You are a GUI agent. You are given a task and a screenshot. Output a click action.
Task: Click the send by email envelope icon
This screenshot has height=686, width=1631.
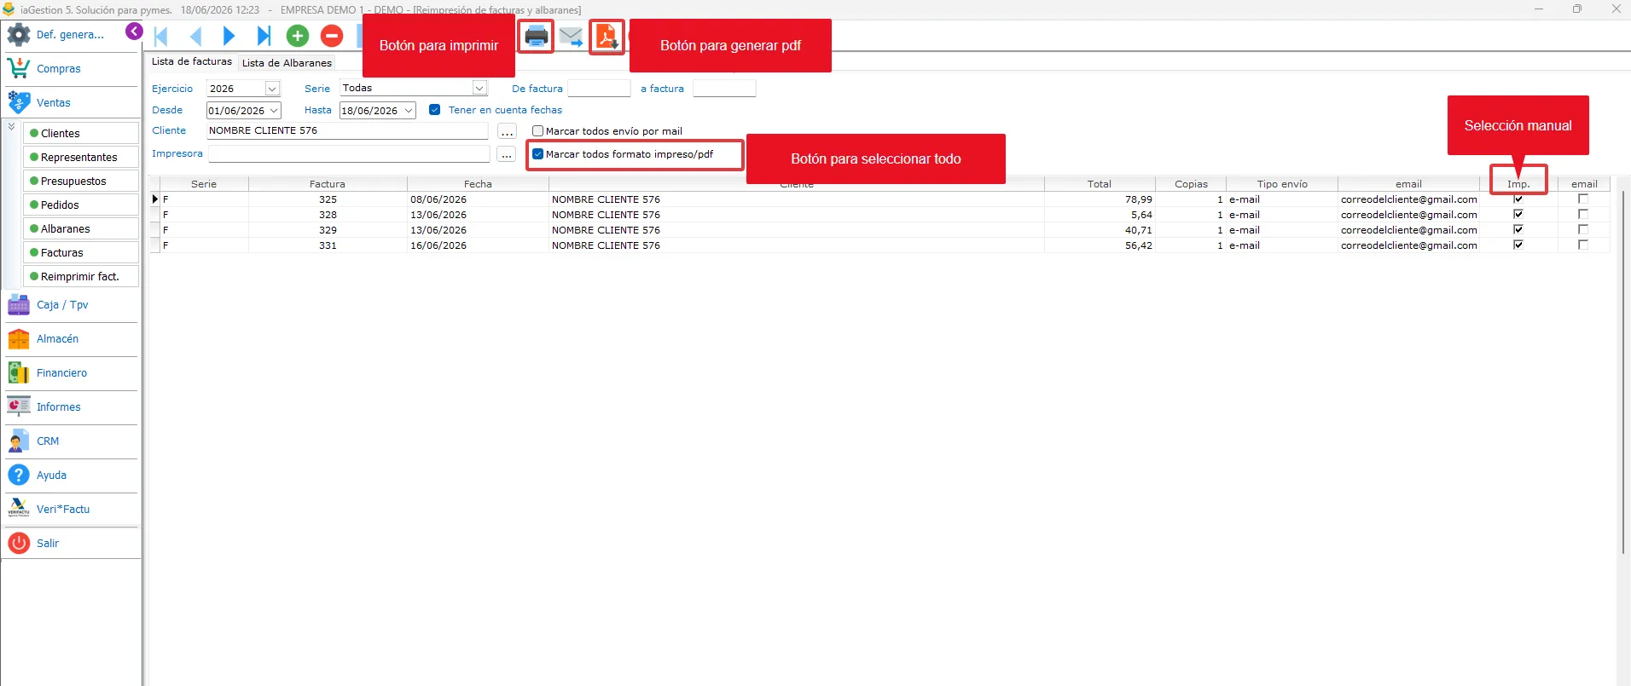[x=571, y=37]
